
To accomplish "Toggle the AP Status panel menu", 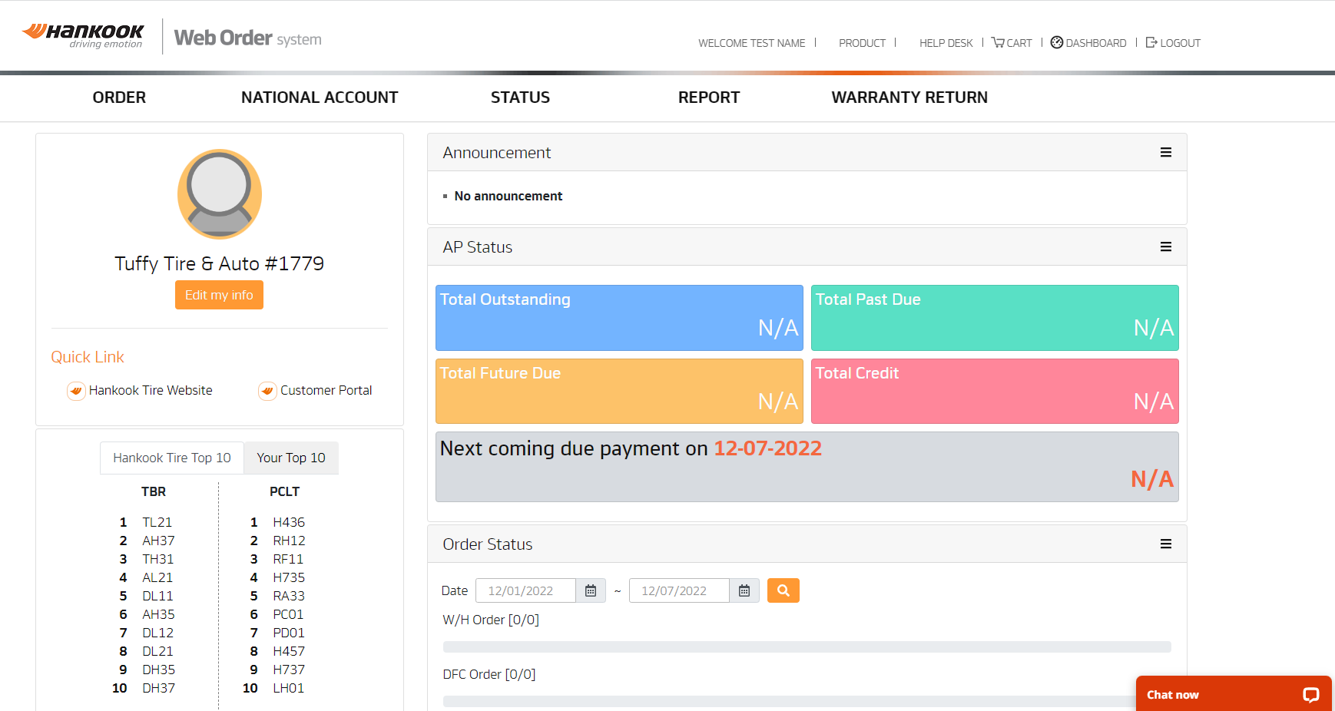I will tap(1165, 247).
